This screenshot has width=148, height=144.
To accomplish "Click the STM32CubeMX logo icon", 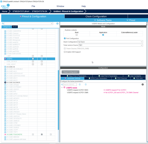I will pyautogui.click(x=5, y=6).
